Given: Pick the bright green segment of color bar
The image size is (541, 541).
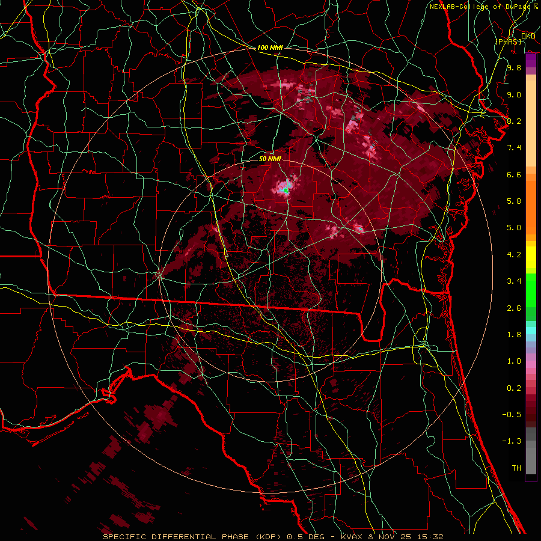Looking at the screenshot, I should 531,290.
